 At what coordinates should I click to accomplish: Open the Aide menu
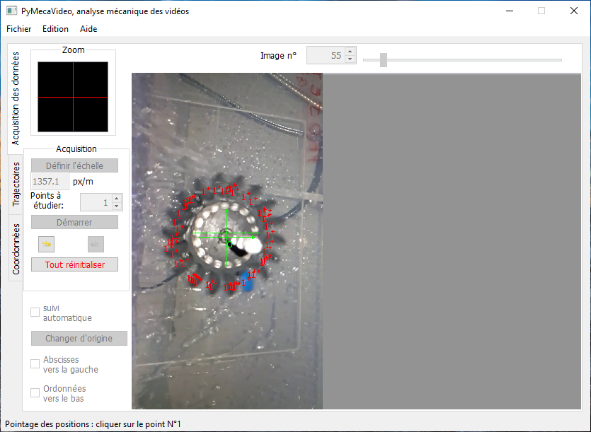tap(88, 29)
